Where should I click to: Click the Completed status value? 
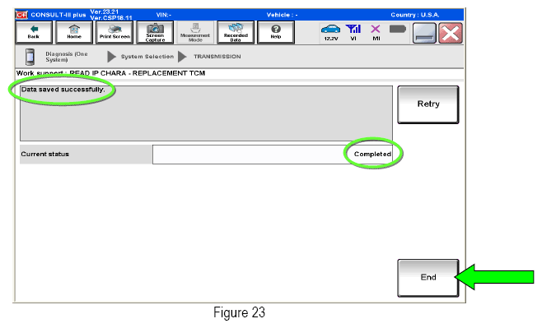pos(372,155)
